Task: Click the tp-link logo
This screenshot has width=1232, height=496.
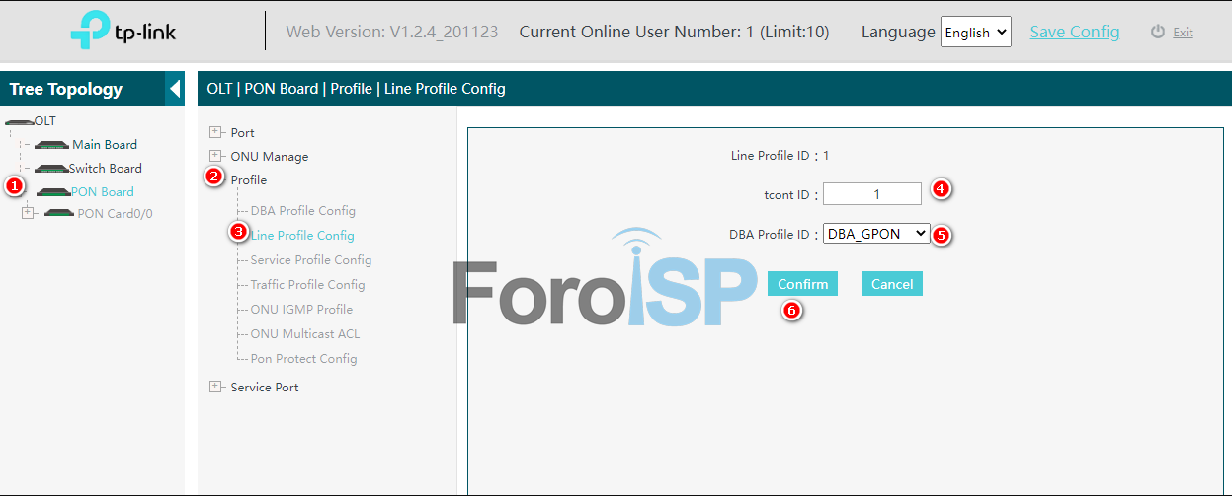Action: [123, 32]
